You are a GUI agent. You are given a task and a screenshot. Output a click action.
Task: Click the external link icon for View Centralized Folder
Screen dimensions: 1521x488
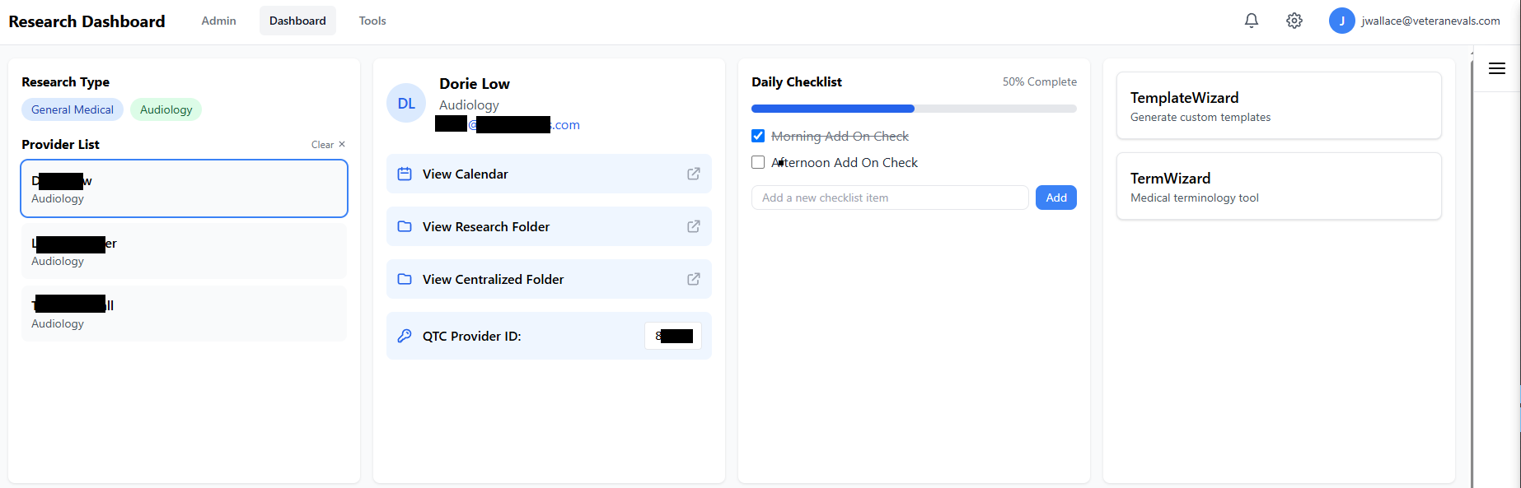(x=693, y=279)
